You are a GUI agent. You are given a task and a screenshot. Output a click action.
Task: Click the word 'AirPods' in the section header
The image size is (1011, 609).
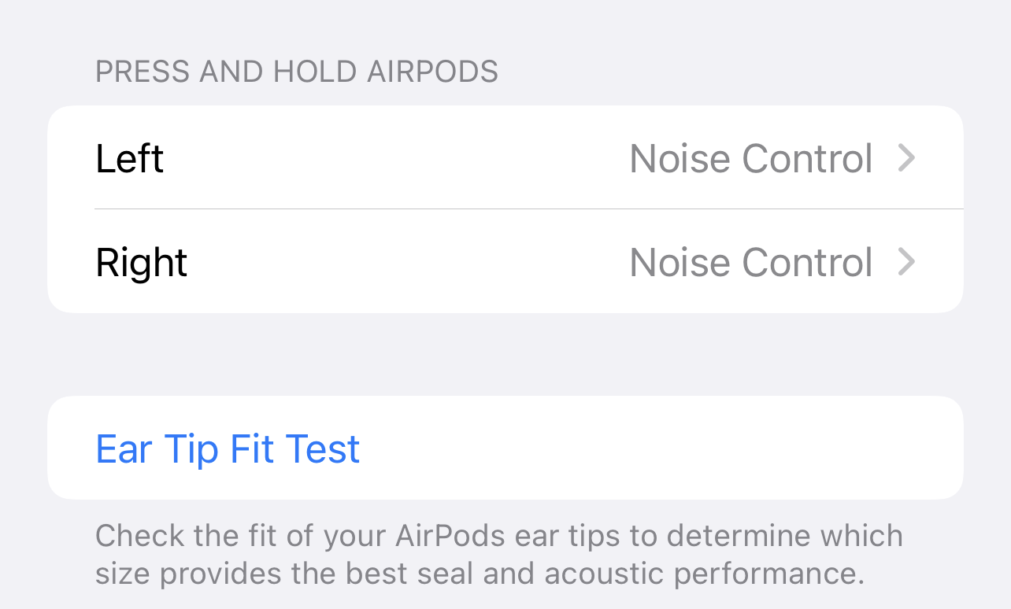(432, 72)
